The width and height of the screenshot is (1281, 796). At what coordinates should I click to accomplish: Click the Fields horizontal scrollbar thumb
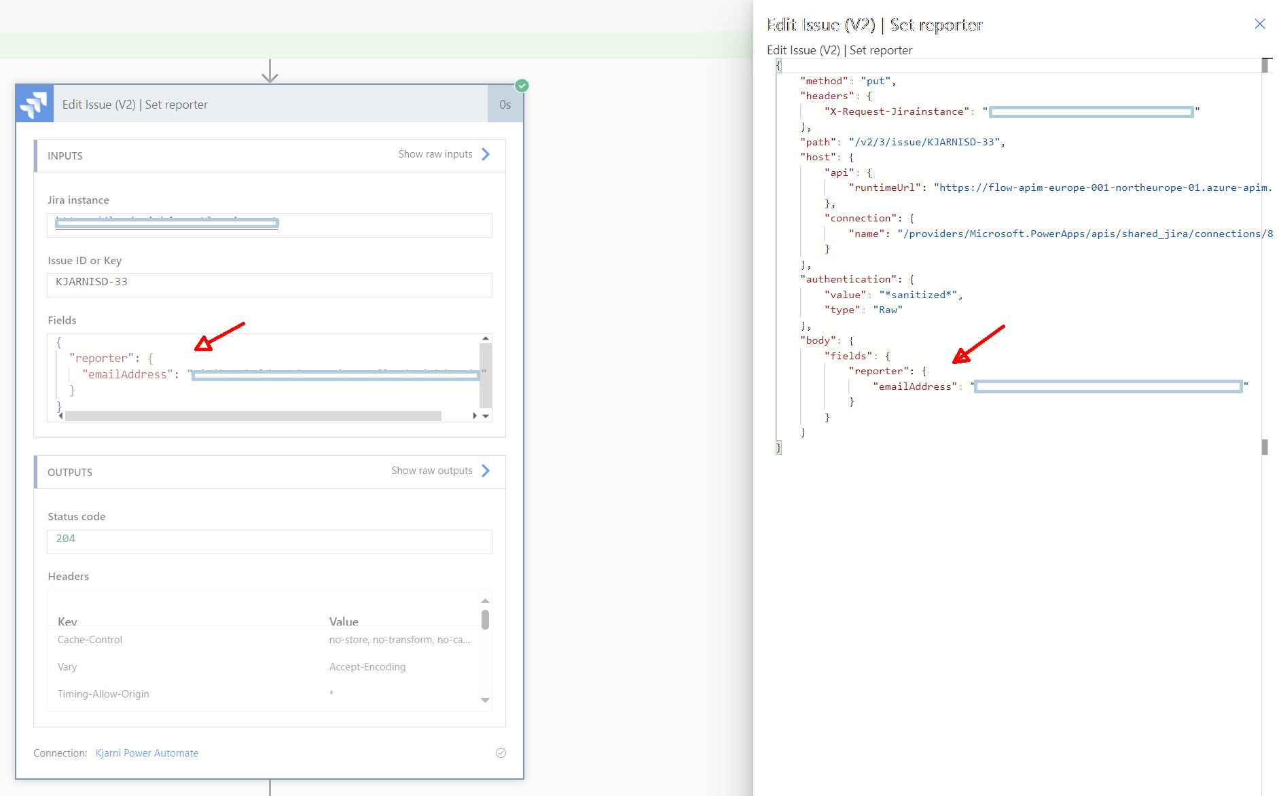pyautogui.click(x=253, y=416)
